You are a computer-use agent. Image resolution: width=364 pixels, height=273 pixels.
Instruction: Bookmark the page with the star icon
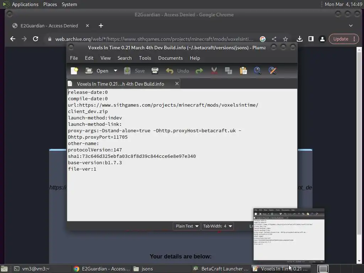tap(285, 39)
